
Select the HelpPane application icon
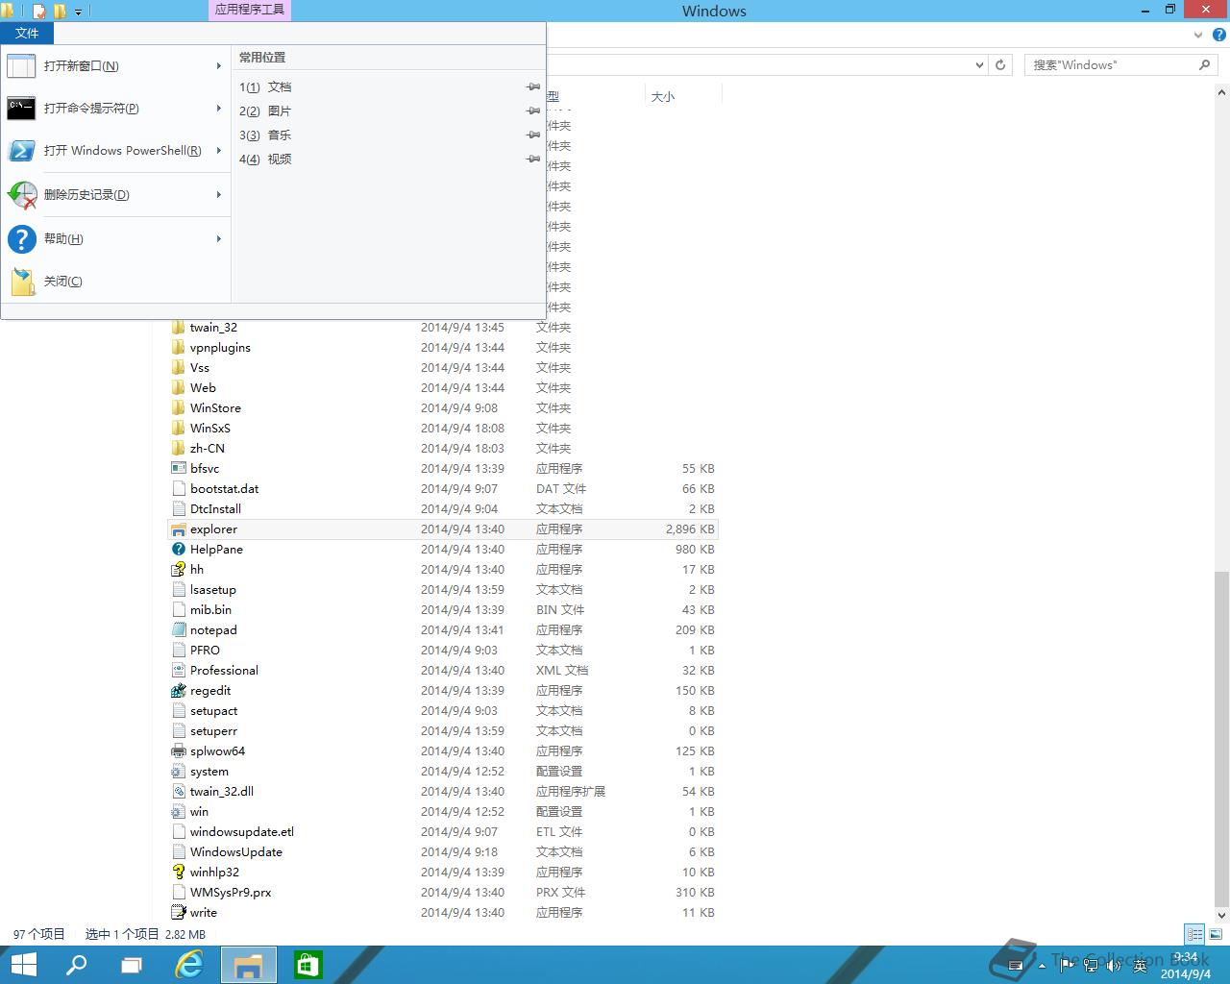click(x=178, y=550)
